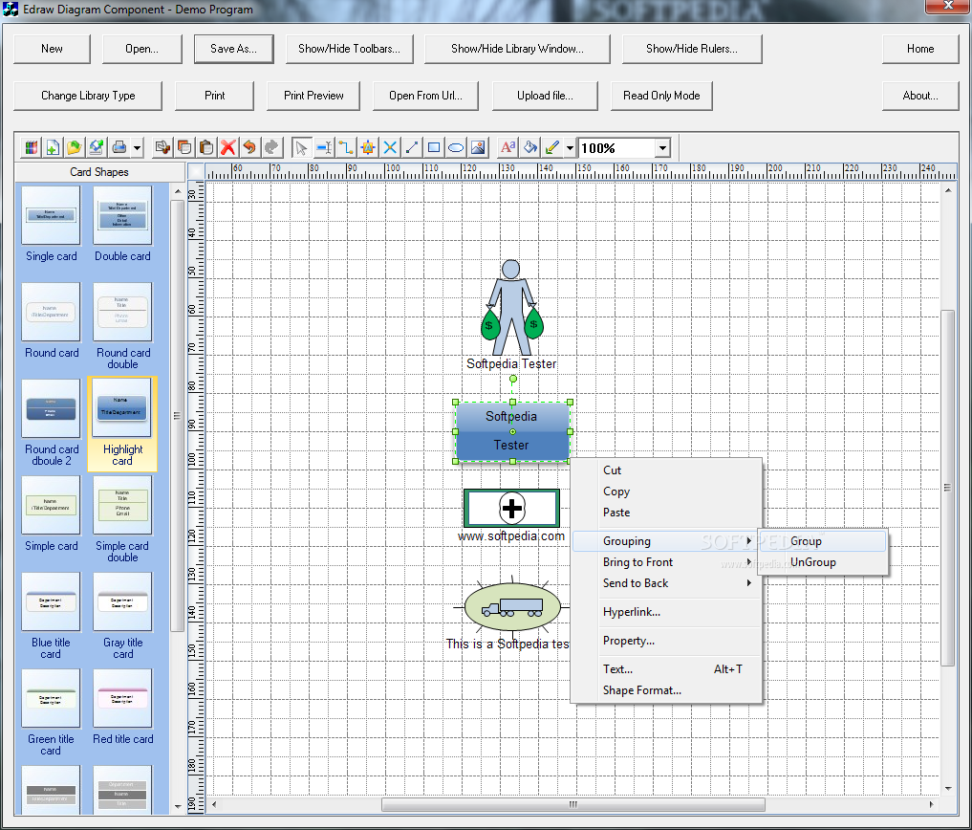Select the connector tool icon
This screenshot has height=830, width=972.
tap(346, 147)
